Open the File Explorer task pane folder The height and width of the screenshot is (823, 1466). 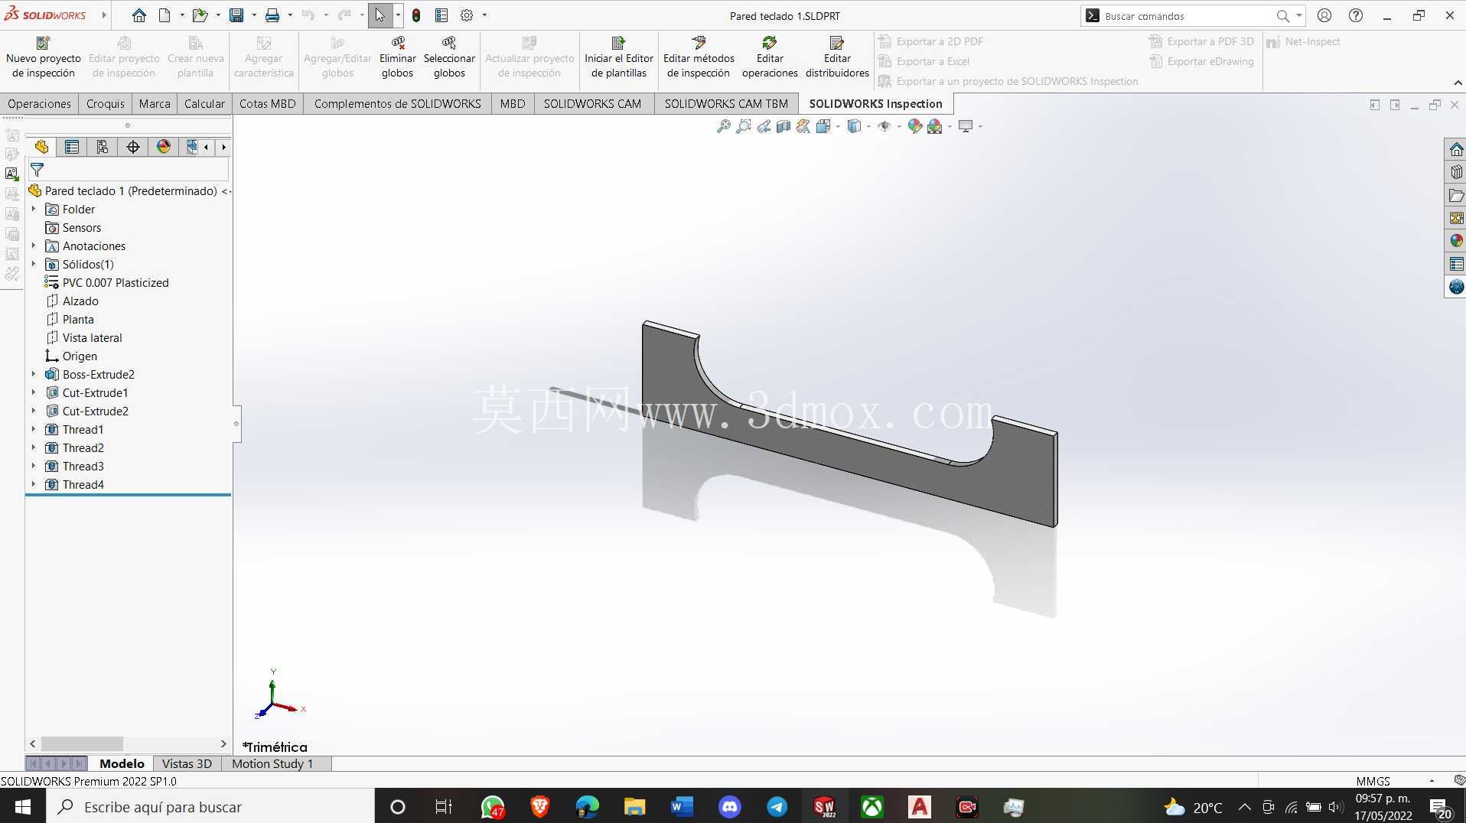(x=1456, y=195)
